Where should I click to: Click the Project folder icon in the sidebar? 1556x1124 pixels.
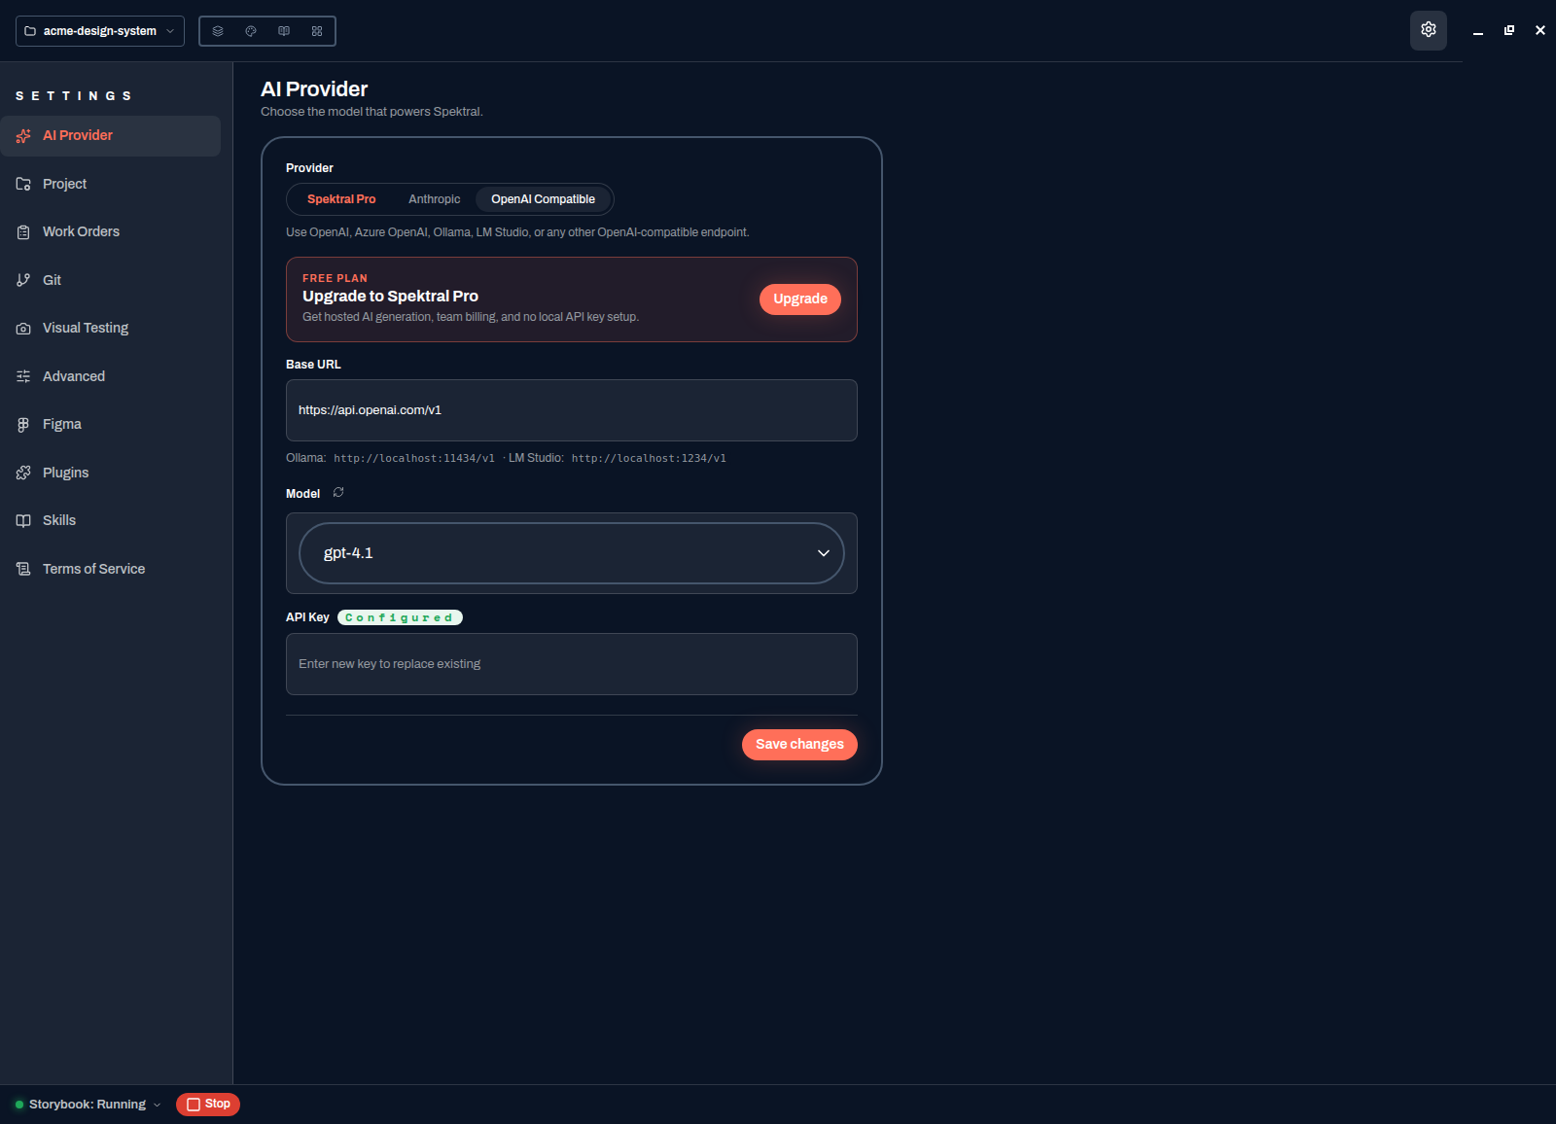click(x=23, y=184)
